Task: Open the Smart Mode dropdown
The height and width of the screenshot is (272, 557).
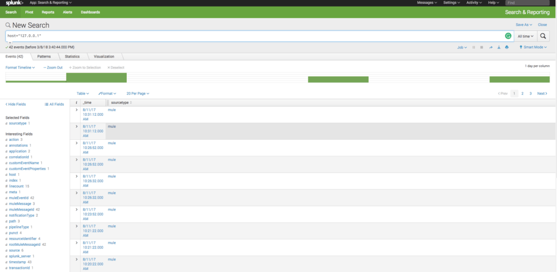Action: point(534,47)
